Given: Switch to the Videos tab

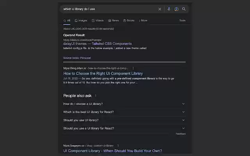Looking at the screenshot, I should tap(98, 21).
